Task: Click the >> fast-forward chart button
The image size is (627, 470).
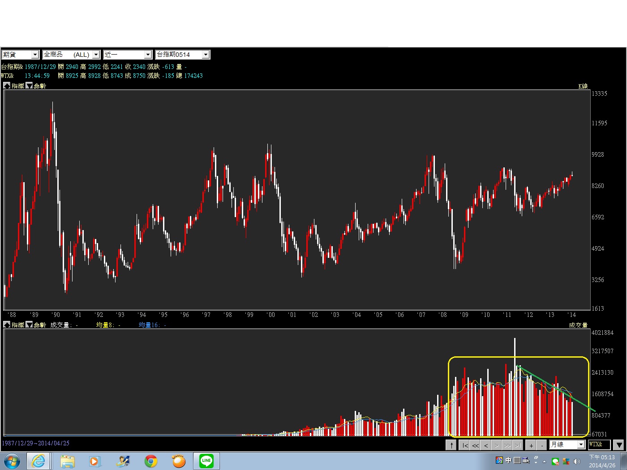Action: (x=507, y=445)
